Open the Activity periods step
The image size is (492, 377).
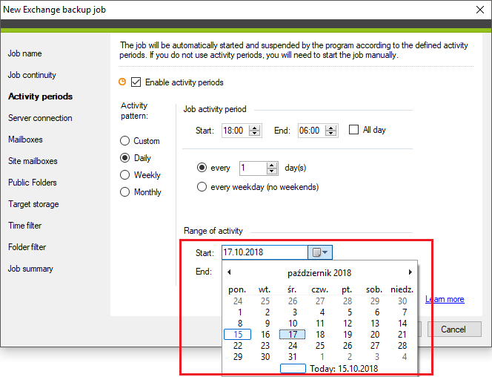41,96
